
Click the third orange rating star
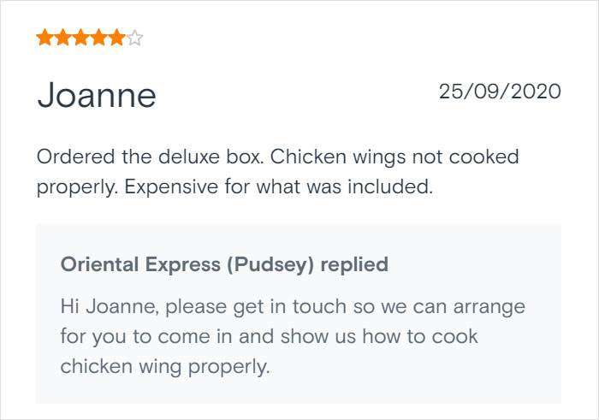[80, 38]
